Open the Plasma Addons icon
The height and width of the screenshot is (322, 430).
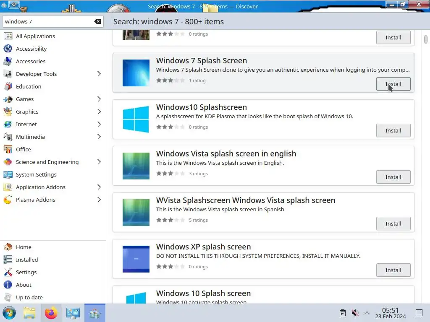(x=8, y=200)
